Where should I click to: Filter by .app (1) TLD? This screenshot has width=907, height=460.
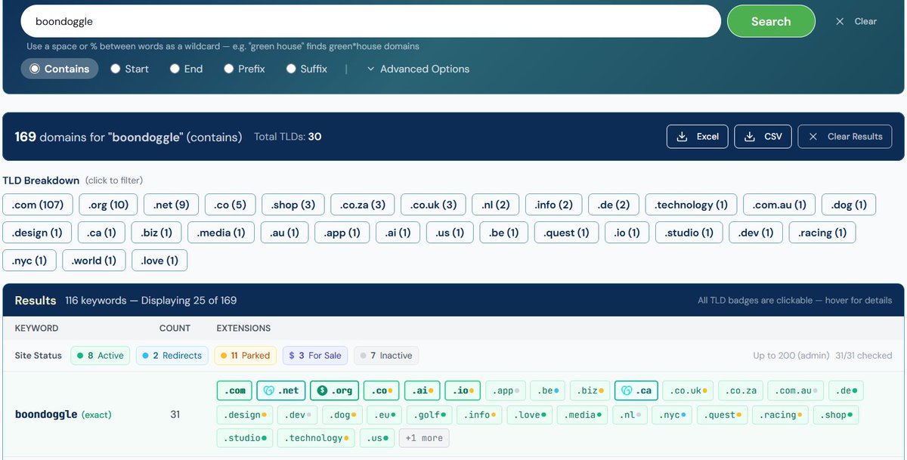click(x=342, y=233)
